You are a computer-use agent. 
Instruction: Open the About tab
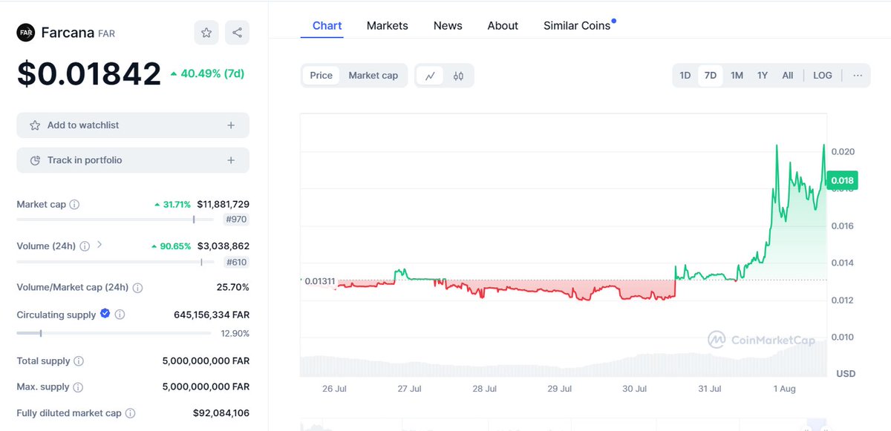503,25
